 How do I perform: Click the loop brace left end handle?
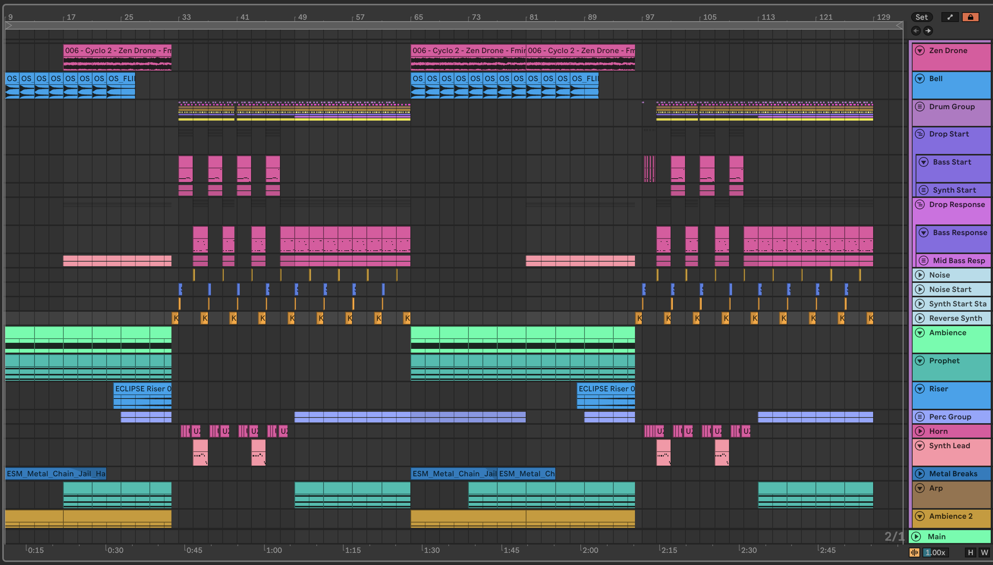point(9,26)
